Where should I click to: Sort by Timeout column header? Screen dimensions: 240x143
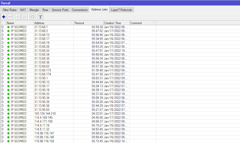click(88, 23)
